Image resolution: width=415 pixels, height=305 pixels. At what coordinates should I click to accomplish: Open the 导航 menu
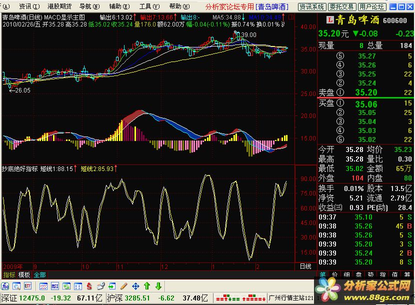pos(89,6)
